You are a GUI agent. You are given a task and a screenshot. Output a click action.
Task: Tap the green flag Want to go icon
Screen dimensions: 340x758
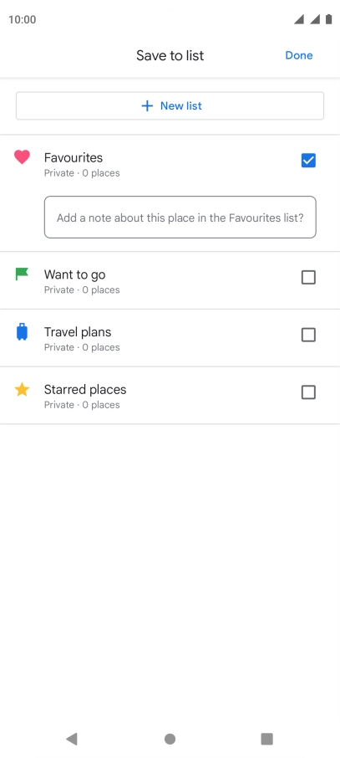pos(22,274)
